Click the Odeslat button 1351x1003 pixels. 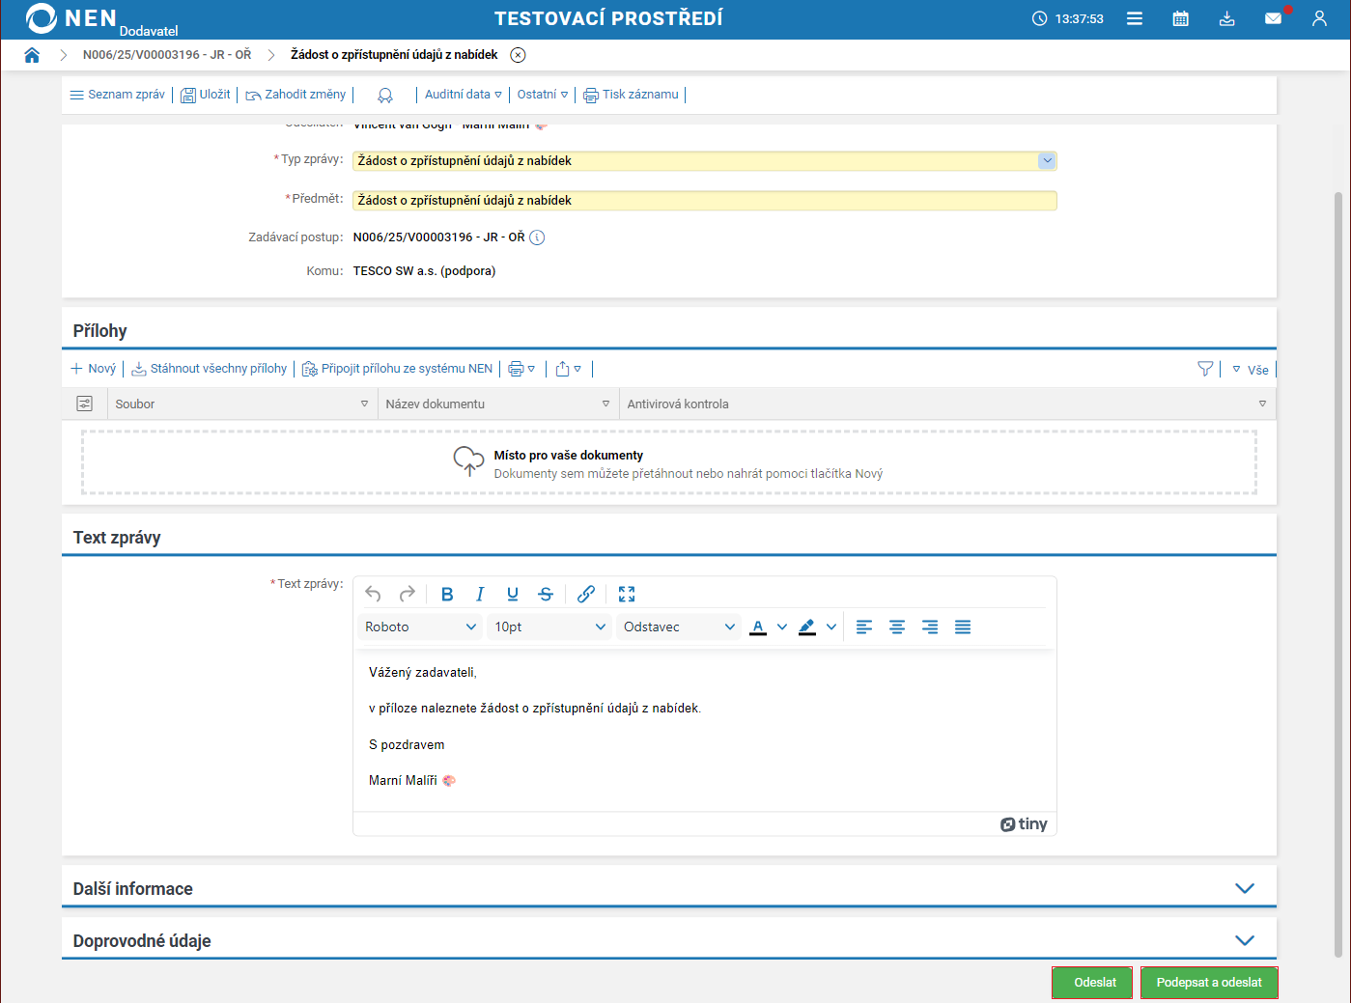(1092, 983)
